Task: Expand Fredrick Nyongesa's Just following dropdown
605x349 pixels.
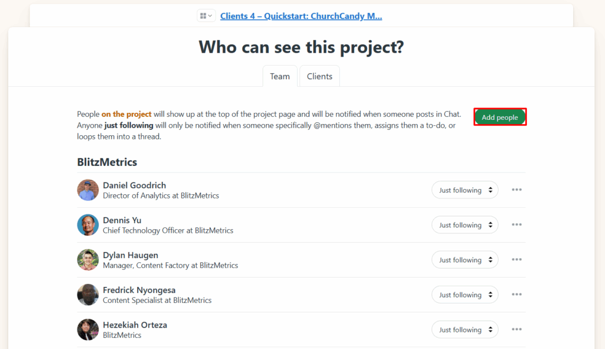Action: 465,295
